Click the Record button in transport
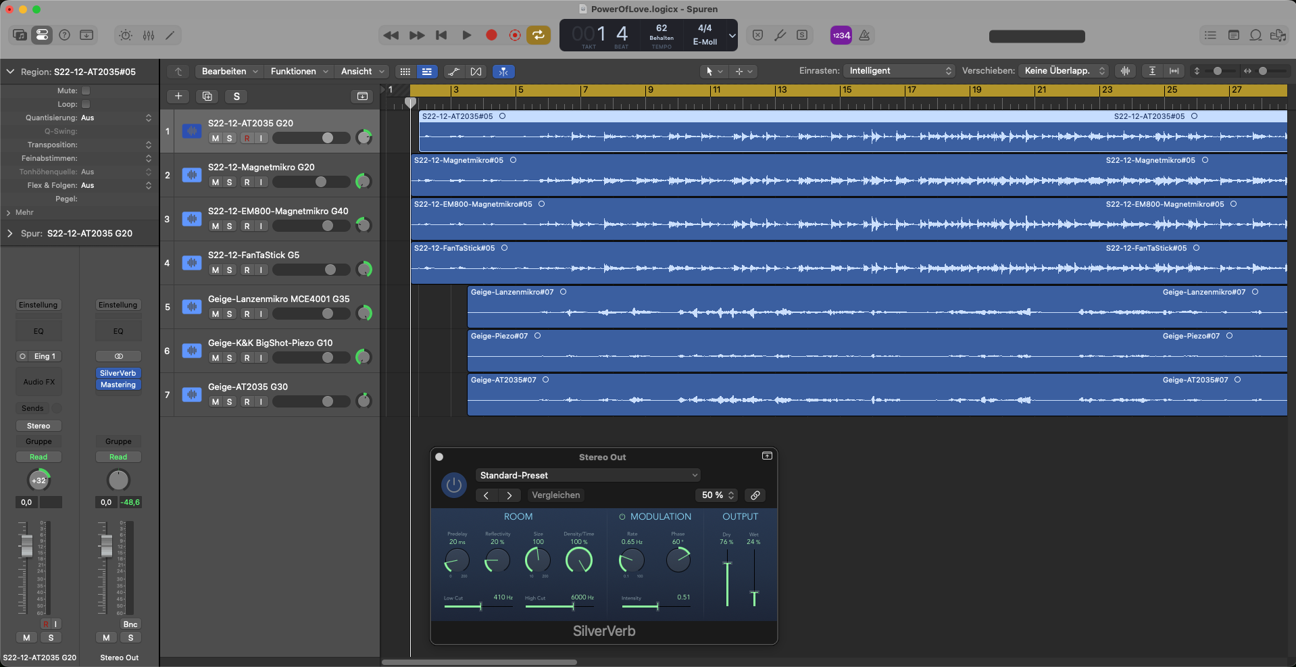This screenshot has height=667, width=1296. [491, 35]
